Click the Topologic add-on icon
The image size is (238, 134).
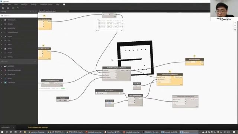pos(5,83)
